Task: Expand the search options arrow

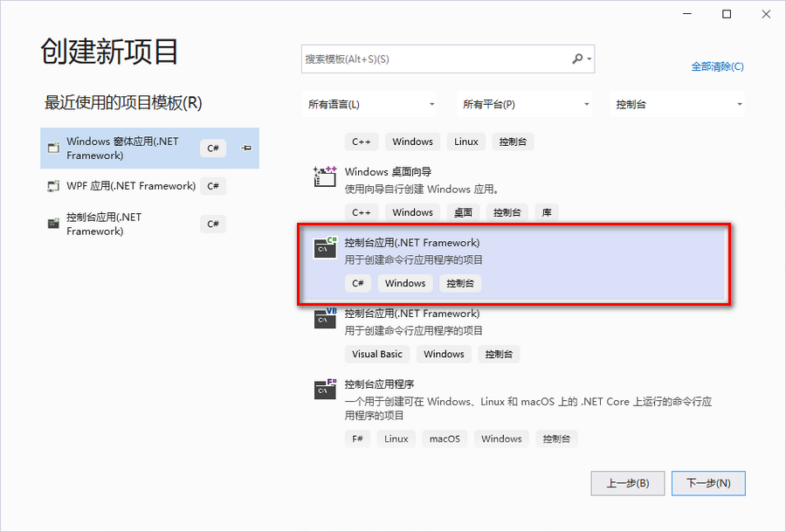Action: tap(589, 59)
